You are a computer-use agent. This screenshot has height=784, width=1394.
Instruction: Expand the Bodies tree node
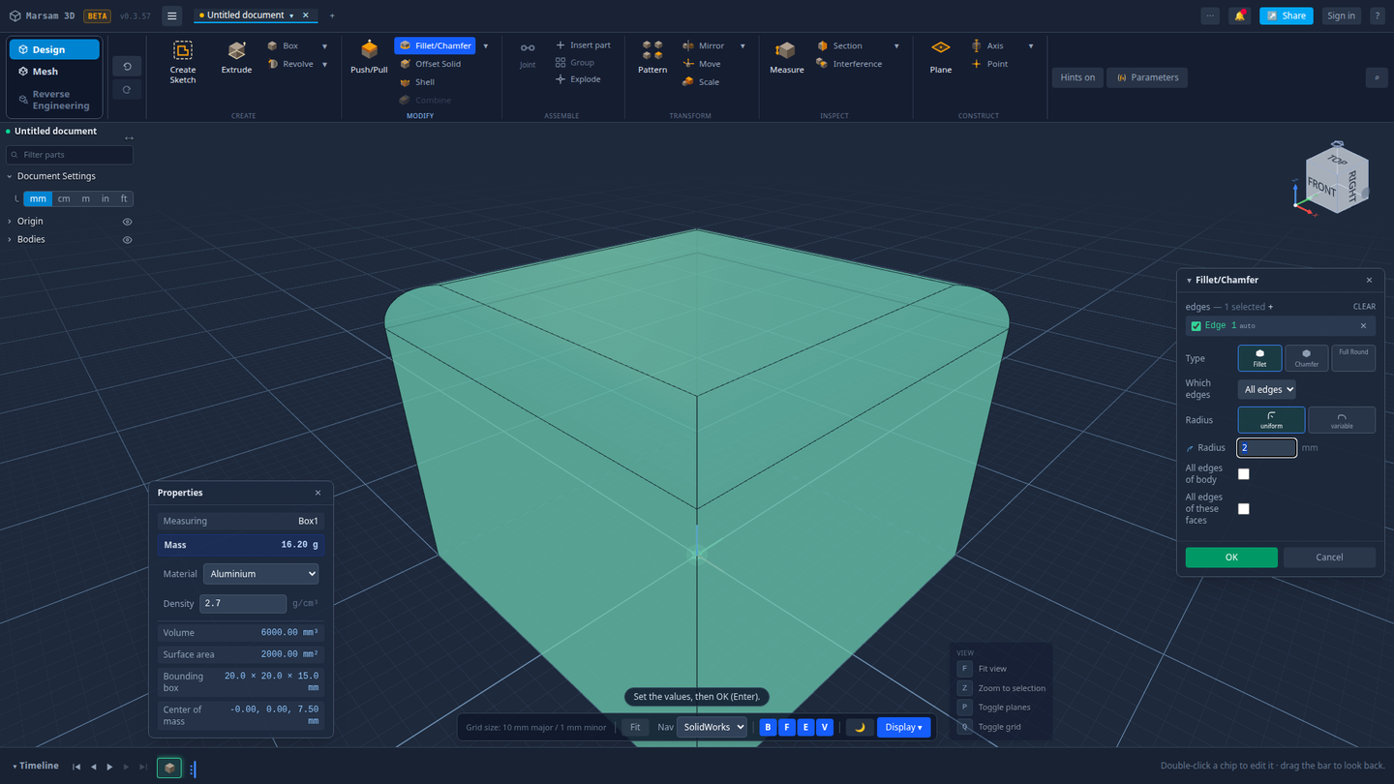click(10, 240)
